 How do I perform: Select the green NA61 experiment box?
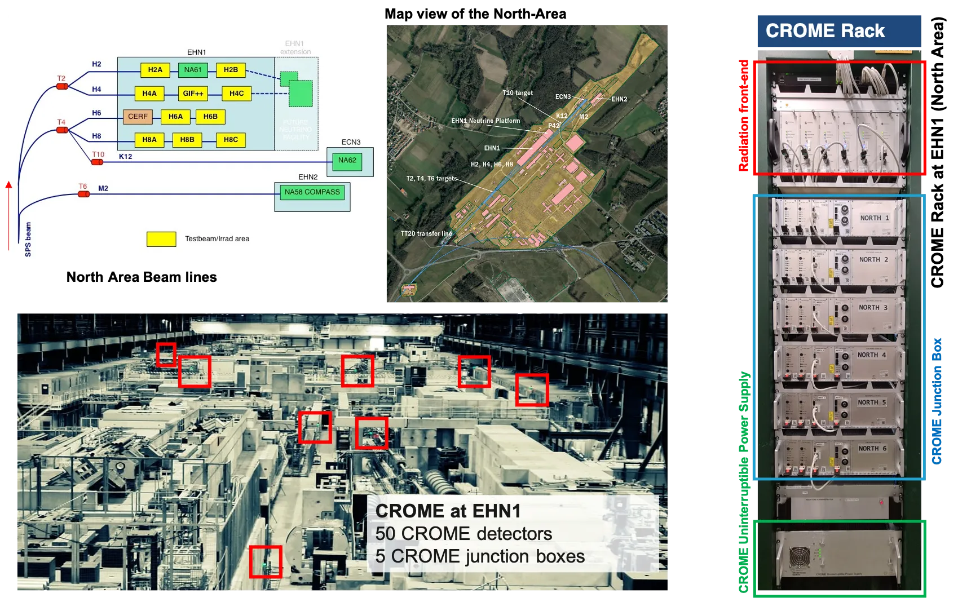click(x=193, y=70)
